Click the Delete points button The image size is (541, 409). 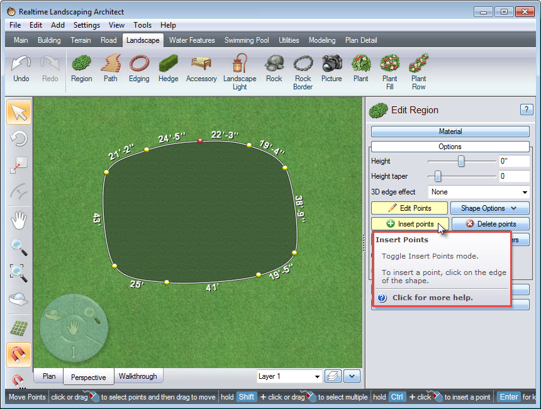coord(491,223)
